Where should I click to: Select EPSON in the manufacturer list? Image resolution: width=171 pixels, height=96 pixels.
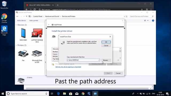[55, 57]
